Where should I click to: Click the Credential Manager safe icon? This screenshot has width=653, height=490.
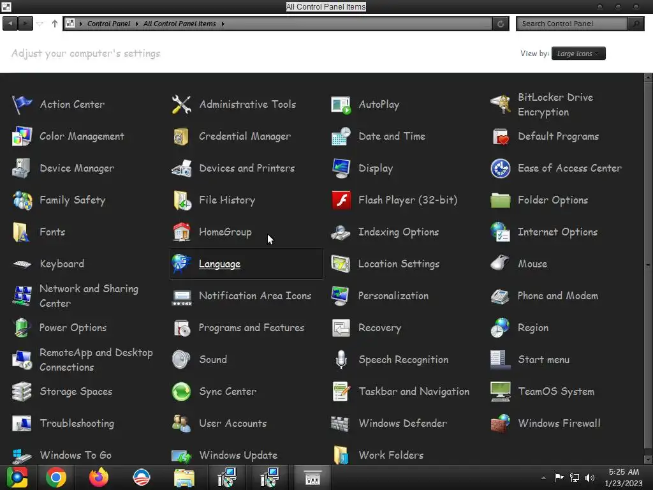[181, 137]
